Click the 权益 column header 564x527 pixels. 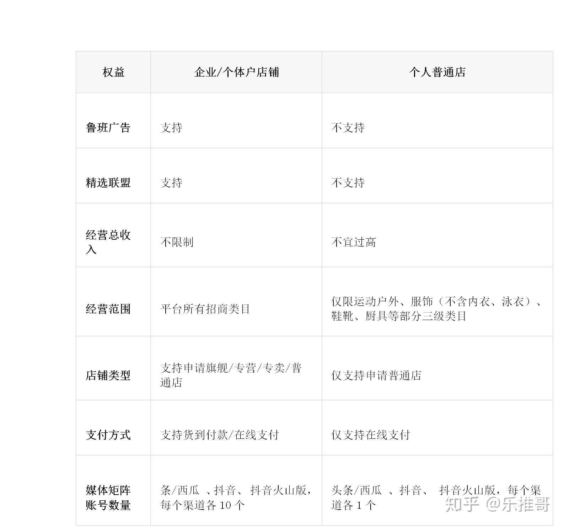pyautogui.click(x=113, y=72)
